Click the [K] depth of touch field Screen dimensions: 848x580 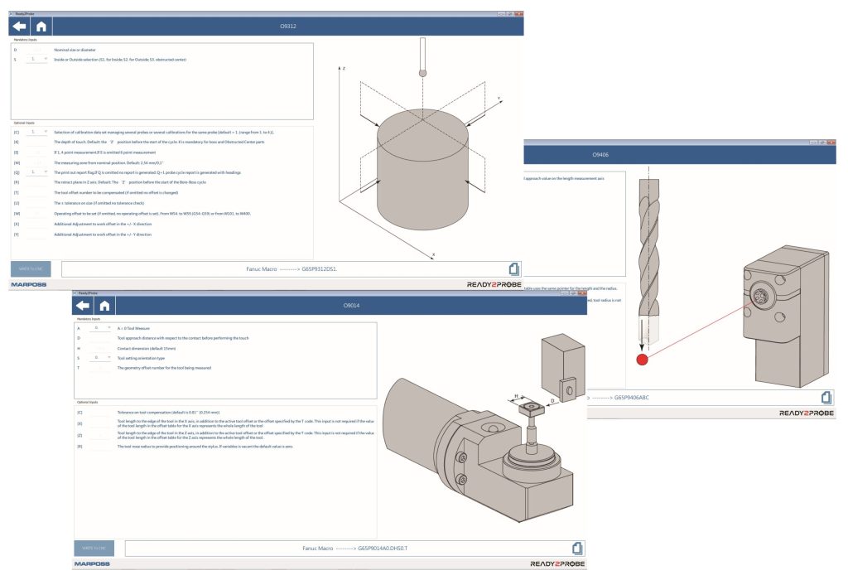coord(36,143)
